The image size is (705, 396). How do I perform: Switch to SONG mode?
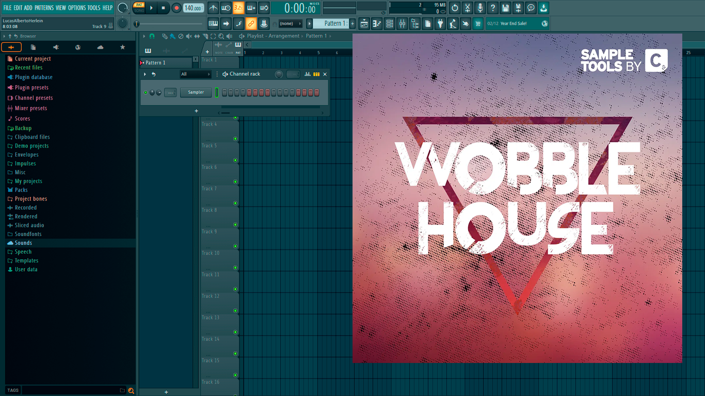click(139, 11)
